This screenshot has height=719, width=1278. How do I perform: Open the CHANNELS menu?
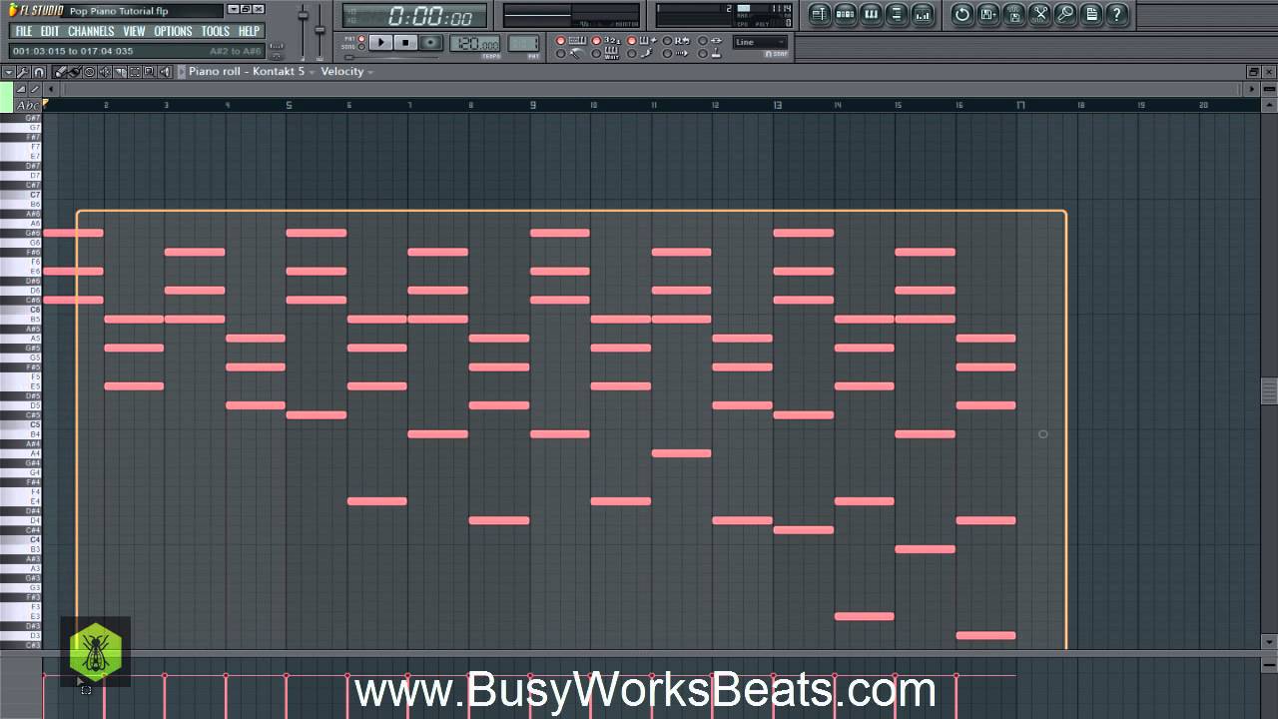(x=91, y=31)
